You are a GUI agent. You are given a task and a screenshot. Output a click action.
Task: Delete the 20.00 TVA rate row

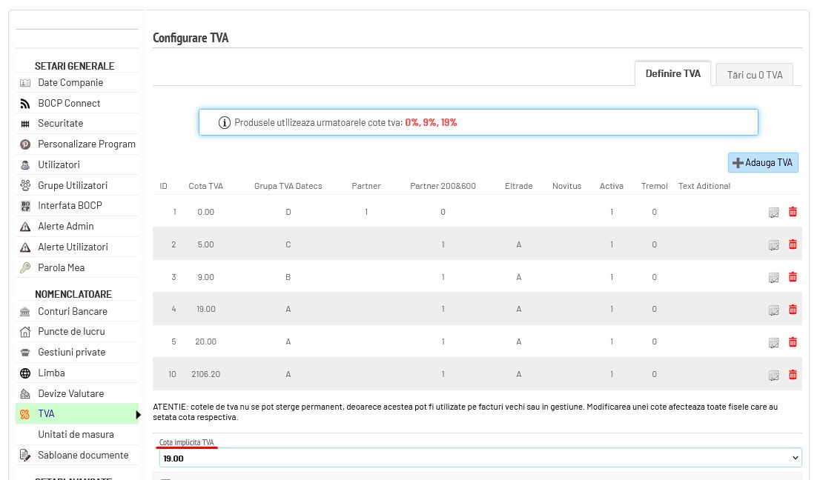pyautogui.click(x=793, y=341)
